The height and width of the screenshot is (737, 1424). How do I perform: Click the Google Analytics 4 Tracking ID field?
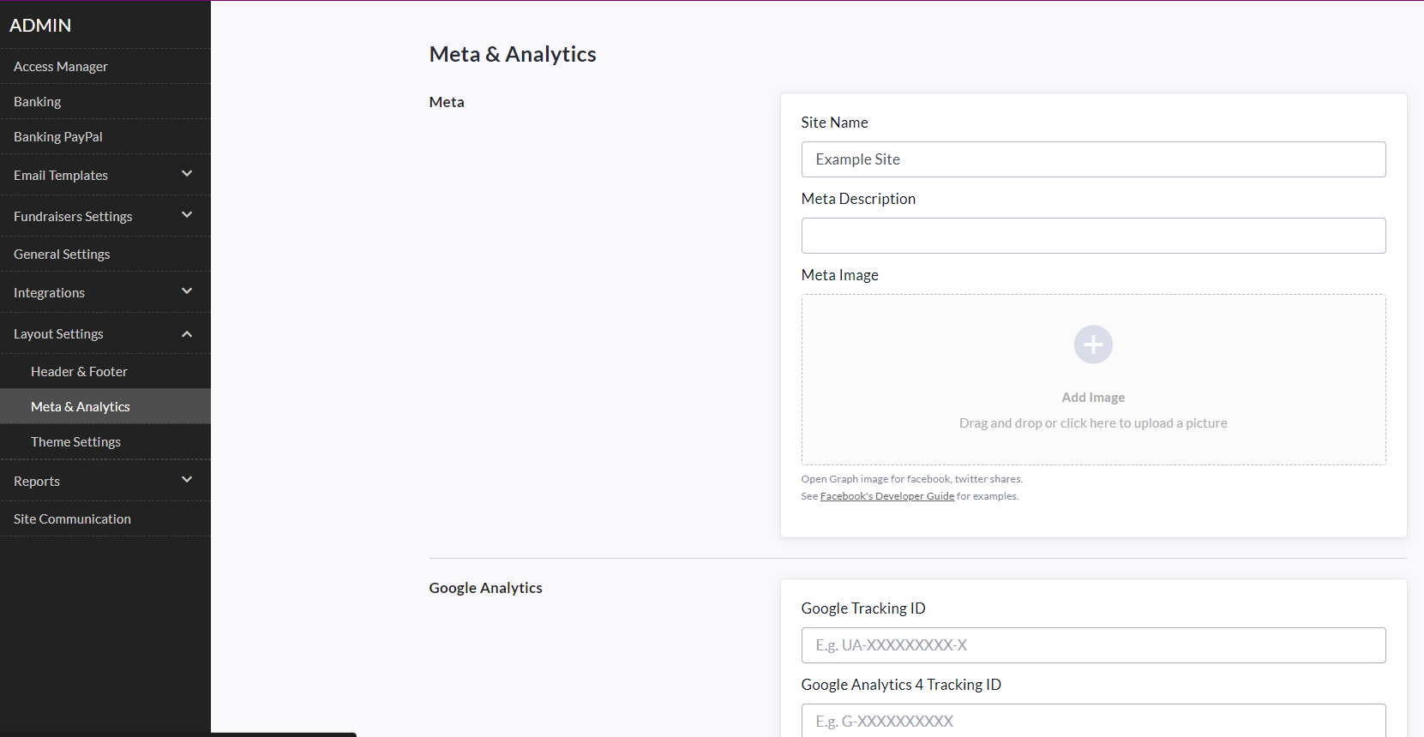point(1093,721)
